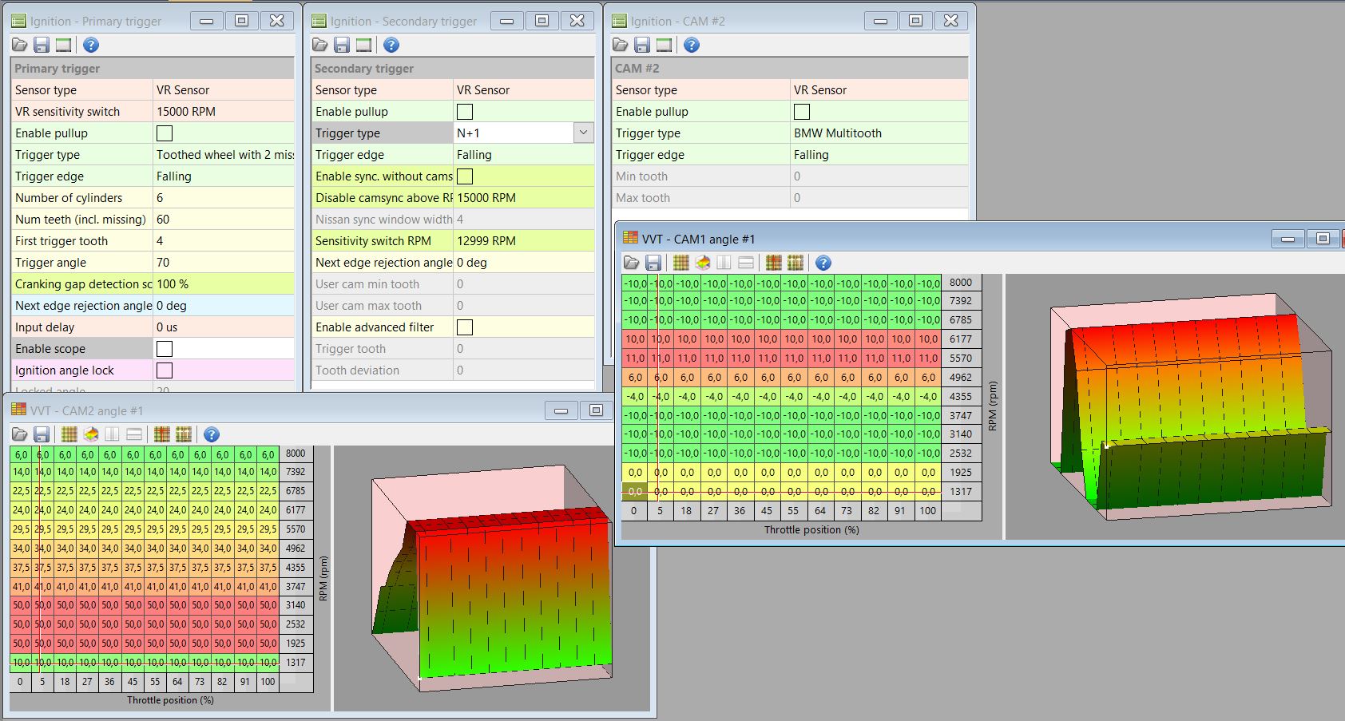Check the Ignition angle lock box
Screen dimensions: 1345x721
pyautogui.click(x=165, y=370)
